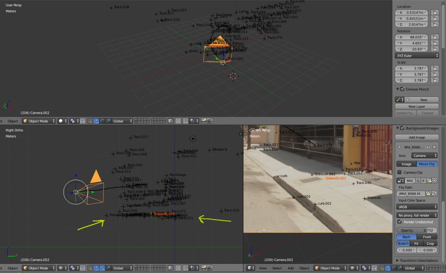Screen dimensions: 446x273
Task: Open viewport shading dropdown in top header
Action: coord(62,121)
